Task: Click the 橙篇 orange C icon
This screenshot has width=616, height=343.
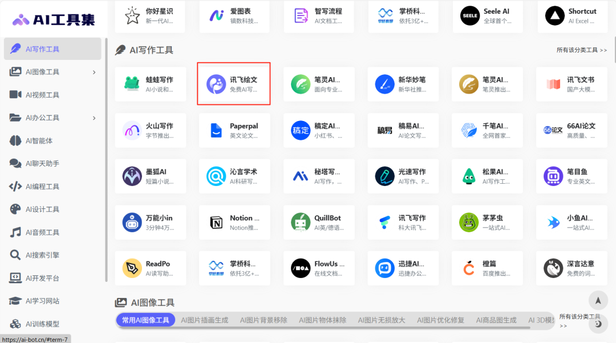Action: [469, 268]
